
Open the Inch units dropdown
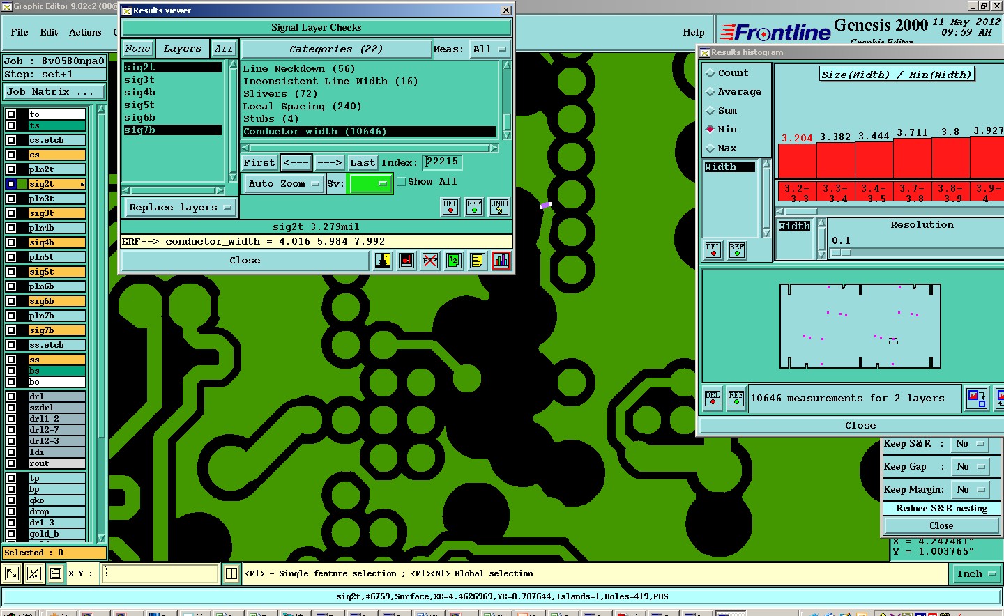pyautogui.click(x=977, y=574)
